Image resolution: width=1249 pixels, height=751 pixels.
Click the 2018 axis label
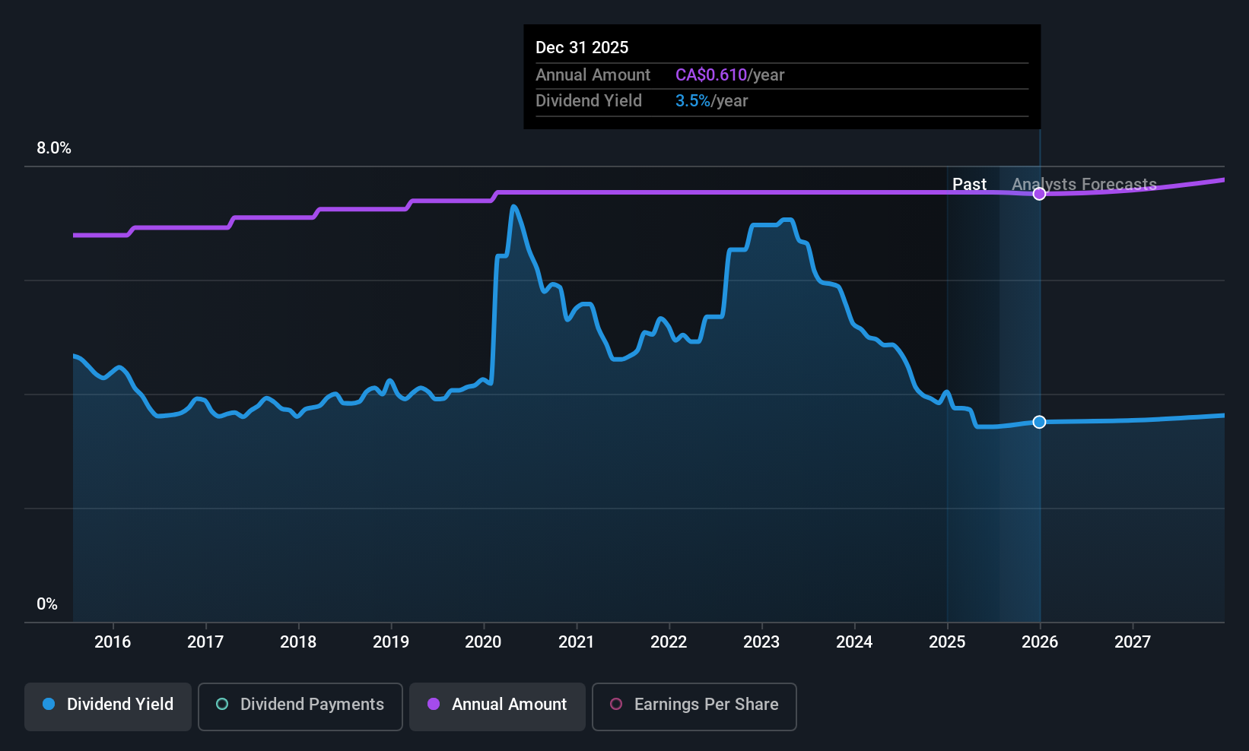pyautogui.click(x=298, y=642)
